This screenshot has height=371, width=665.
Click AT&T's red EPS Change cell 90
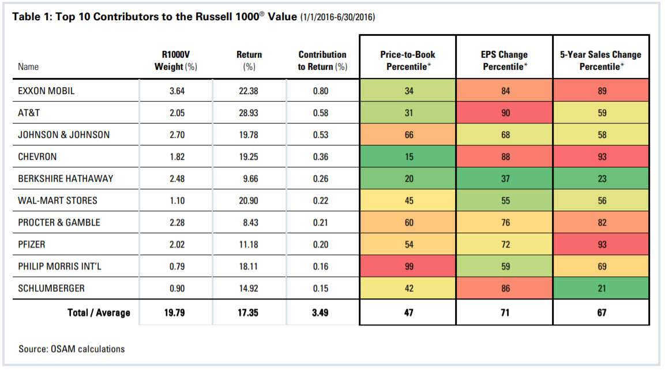coord(504,113)
